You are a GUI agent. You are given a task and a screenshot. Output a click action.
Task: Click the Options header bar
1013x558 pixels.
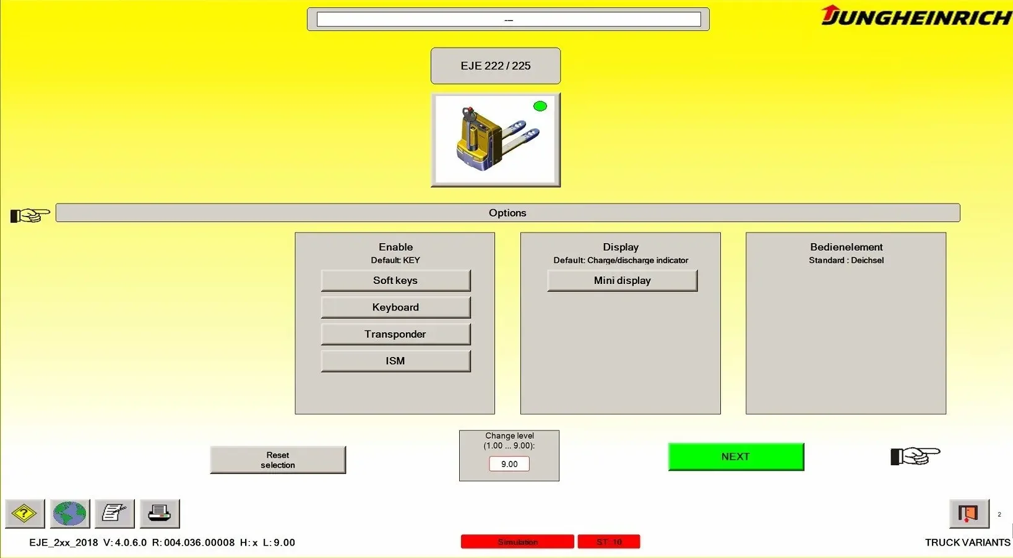pos(507,213)
